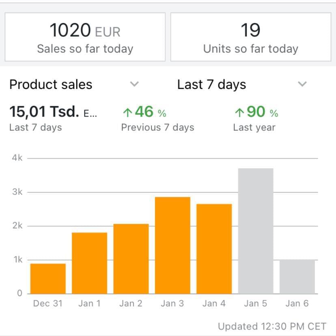Tap the green arrow beside 46%
336x336 pixels.
point(127,113)
